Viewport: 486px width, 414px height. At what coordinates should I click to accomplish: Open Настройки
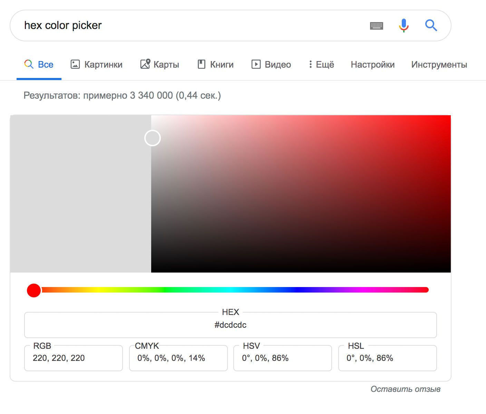tap(372, 65)
